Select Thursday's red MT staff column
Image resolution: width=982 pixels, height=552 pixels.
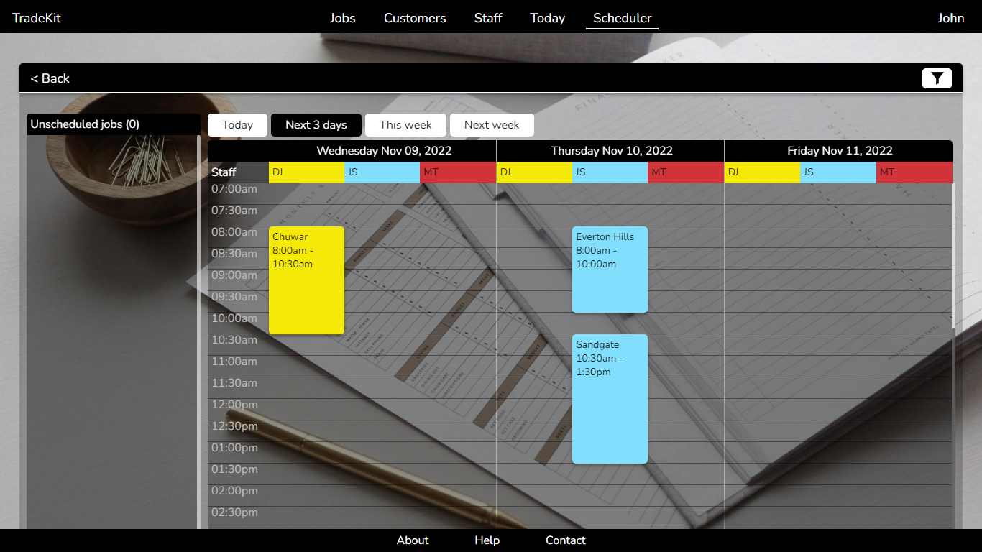click(686, 172)
